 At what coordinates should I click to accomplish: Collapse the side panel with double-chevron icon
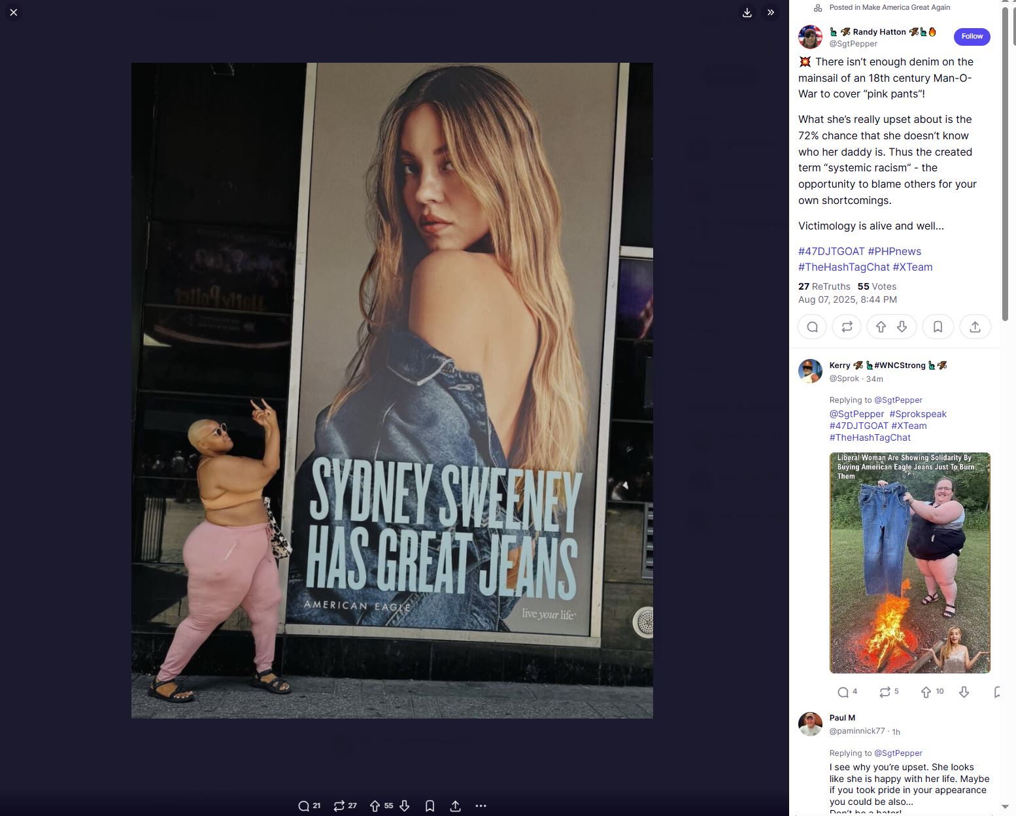pos(771,12)
